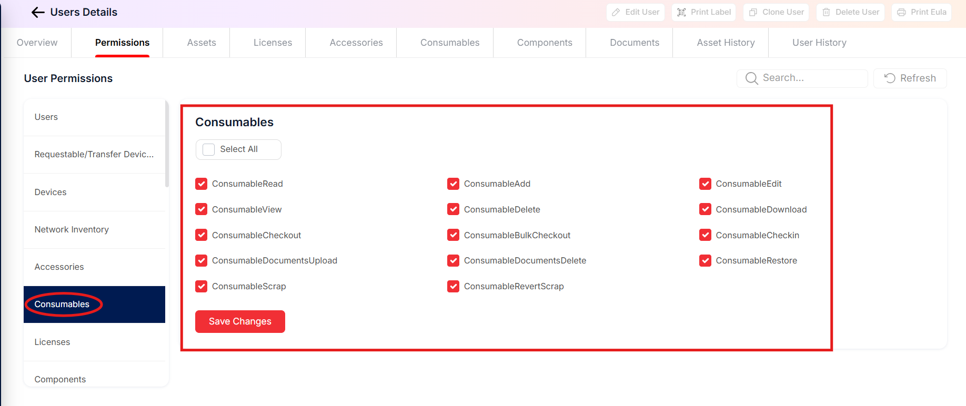The width and height of the screenshot is (966, 406).
Task: Click the back arrow beside Users Details
Action: [38, 13]
